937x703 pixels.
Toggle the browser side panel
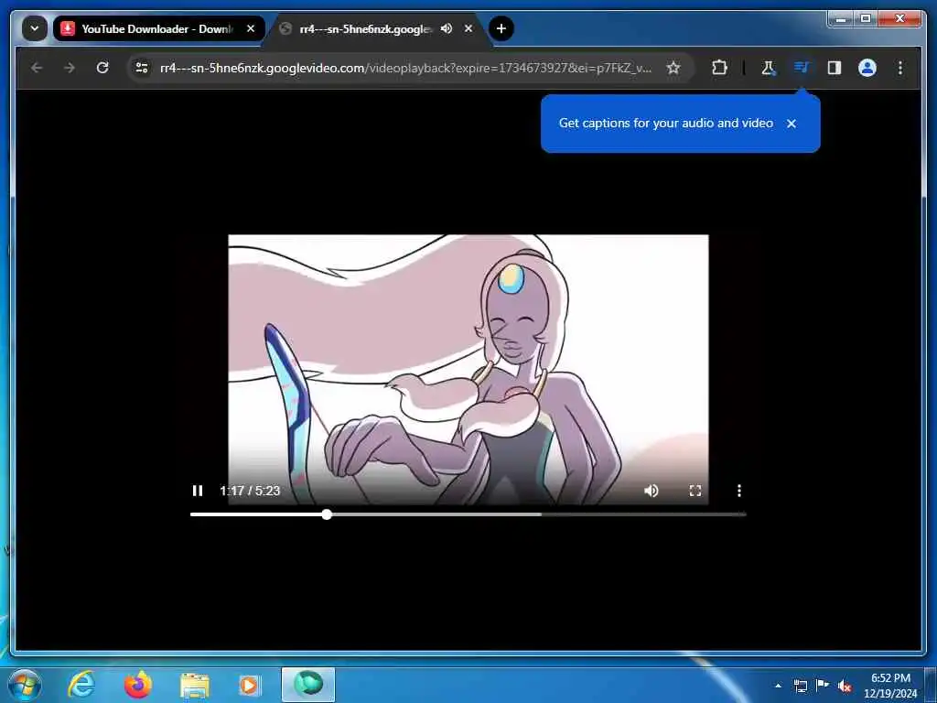click(835, 68)
